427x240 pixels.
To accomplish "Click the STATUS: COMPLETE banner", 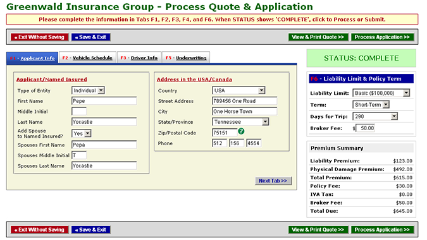I will 361,58.
